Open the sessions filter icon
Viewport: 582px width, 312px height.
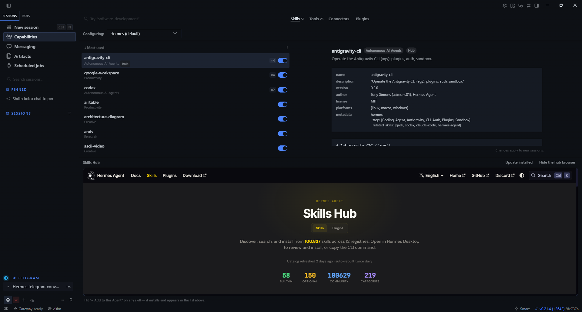tap(69, 113)
